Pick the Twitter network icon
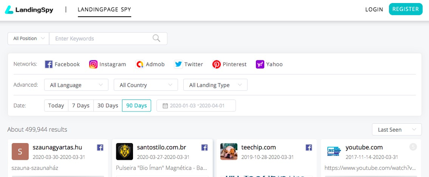 (178, 64)
